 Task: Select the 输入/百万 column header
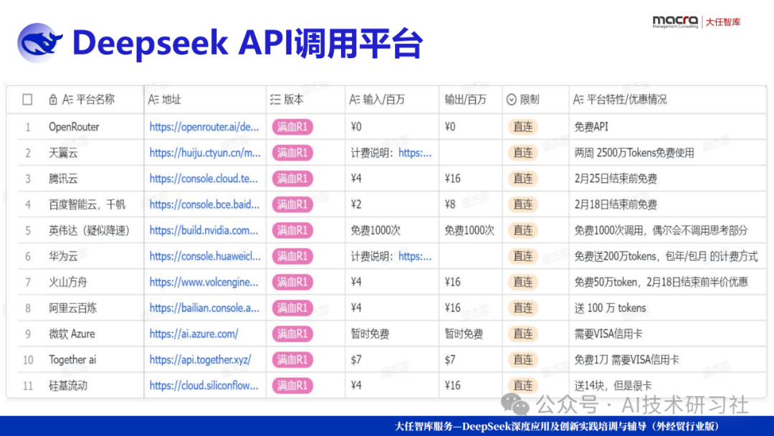tap(383, 100)
